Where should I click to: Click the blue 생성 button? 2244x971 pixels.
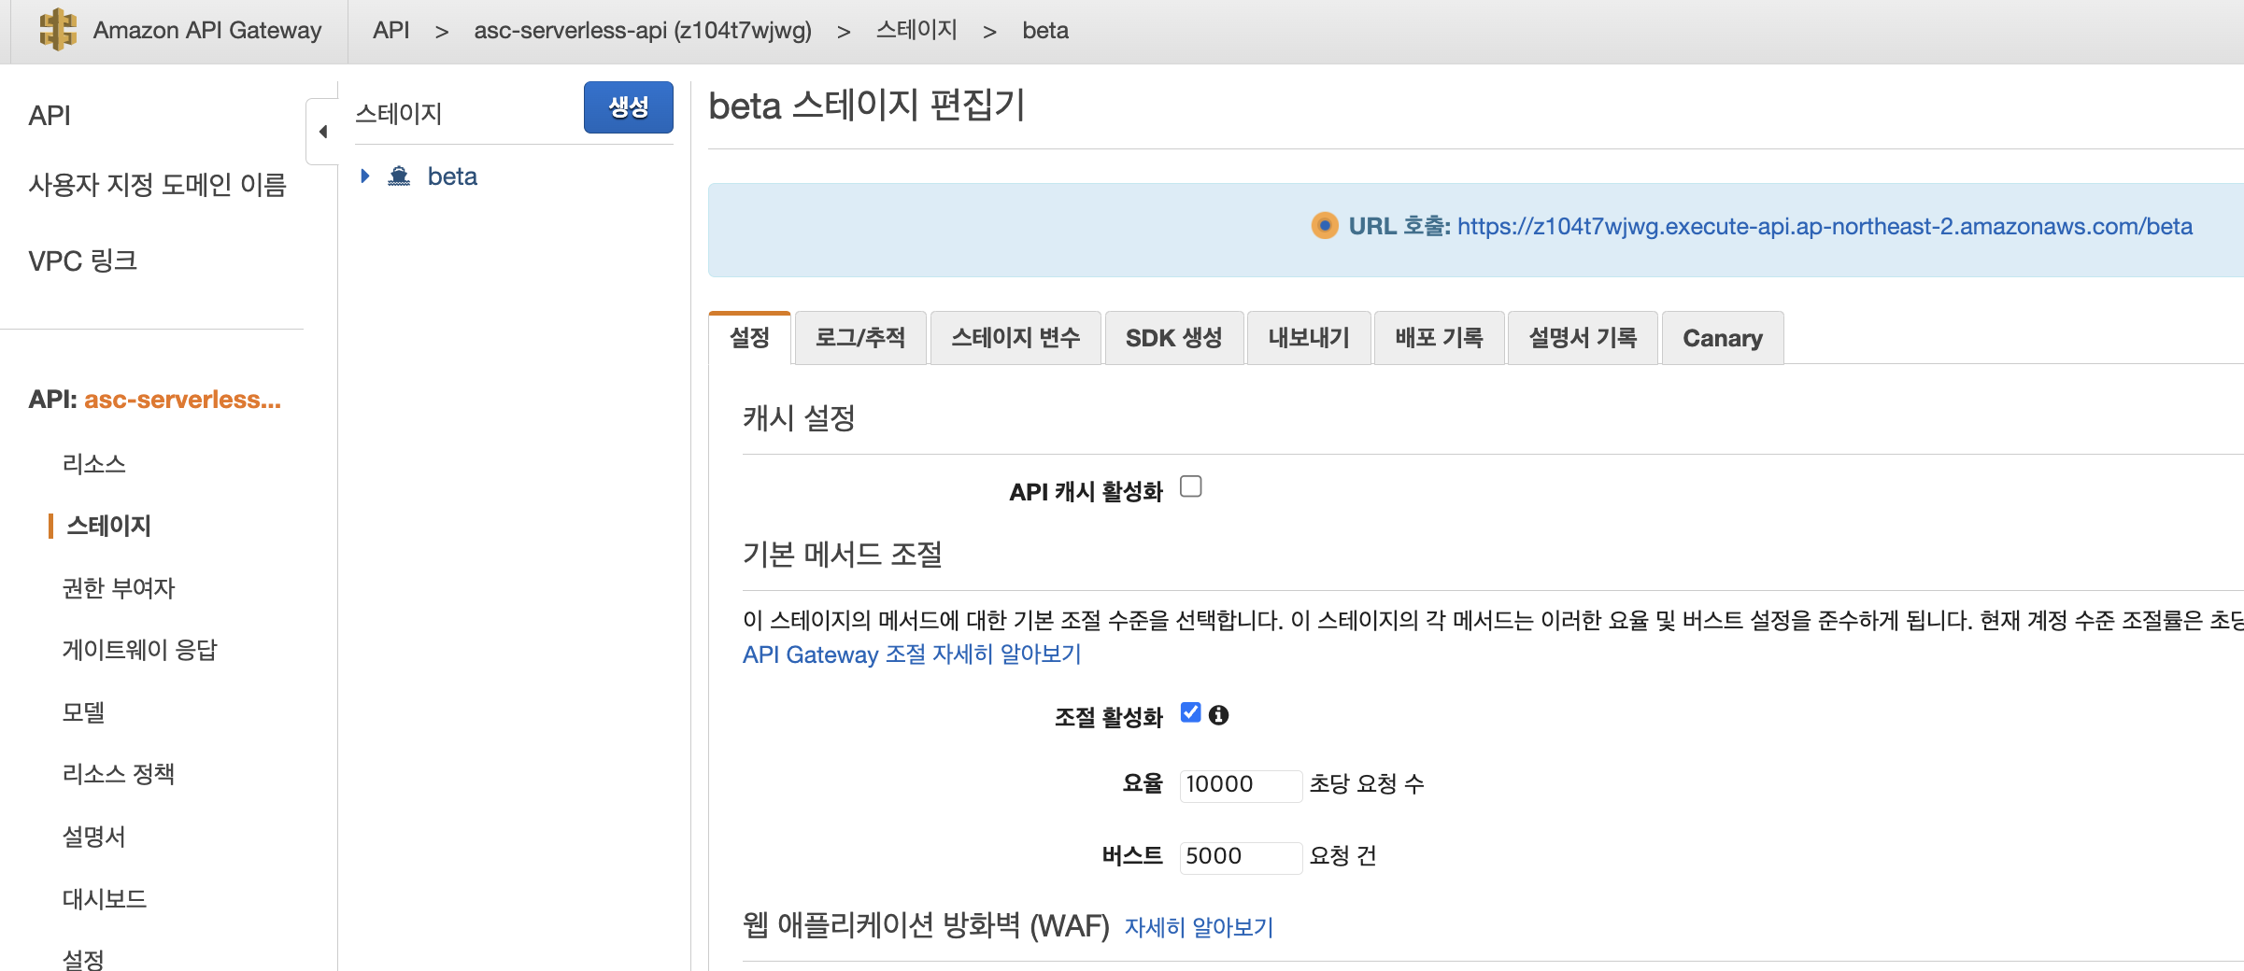tap(628, 107)
